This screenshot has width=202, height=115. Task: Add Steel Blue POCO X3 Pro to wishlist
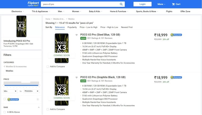pyautogui.click(x=77, y=35)
